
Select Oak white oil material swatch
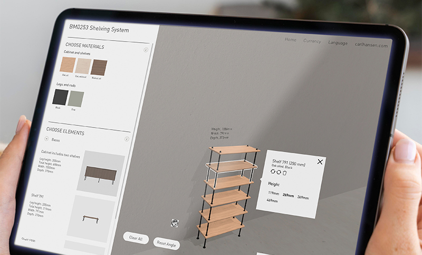click(x=83, y=66)
